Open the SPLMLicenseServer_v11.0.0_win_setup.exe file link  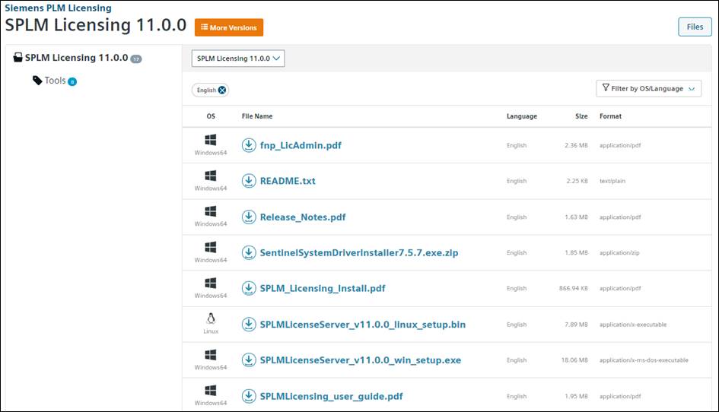pos(360,360)
